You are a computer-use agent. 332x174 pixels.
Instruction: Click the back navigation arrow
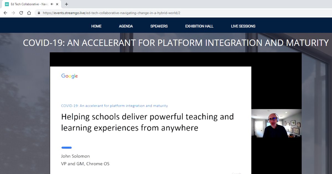click(5, 13)
